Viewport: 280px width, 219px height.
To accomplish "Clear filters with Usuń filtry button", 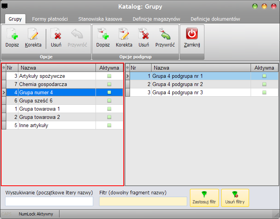I will 235,198.
